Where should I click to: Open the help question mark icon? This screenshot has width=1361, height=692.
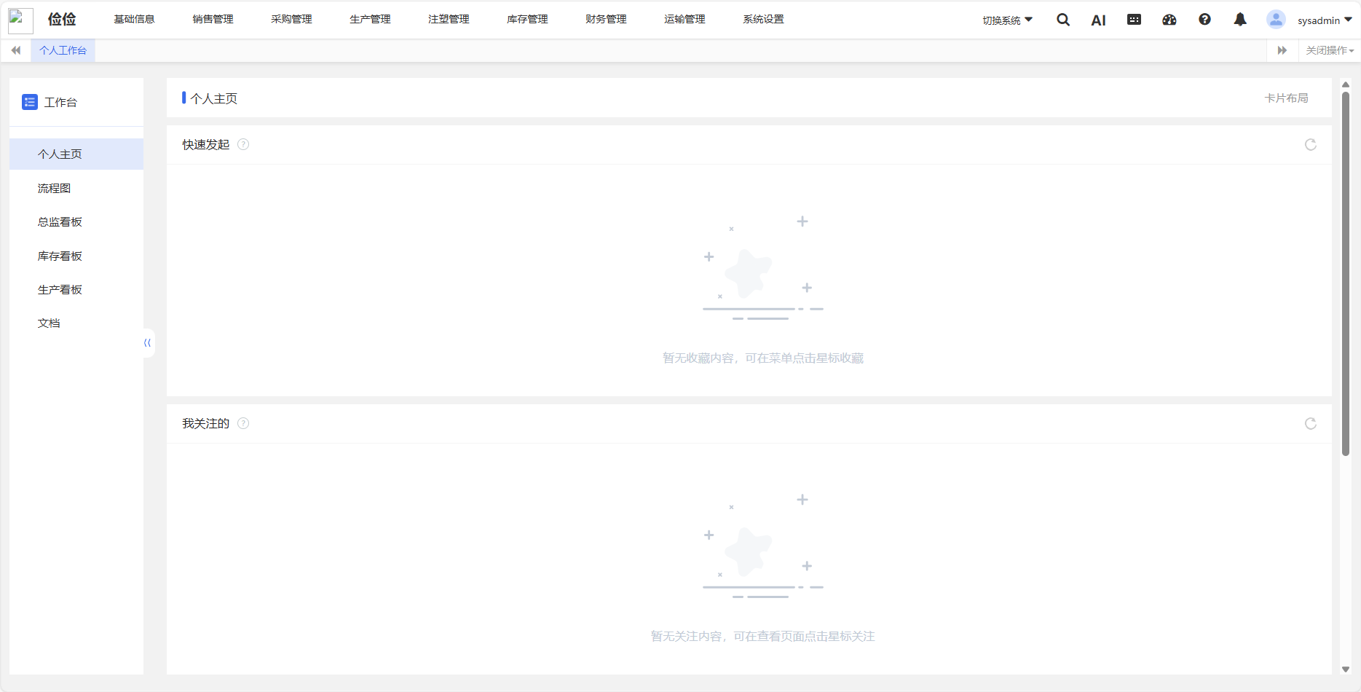click(x=1204, y=20)
